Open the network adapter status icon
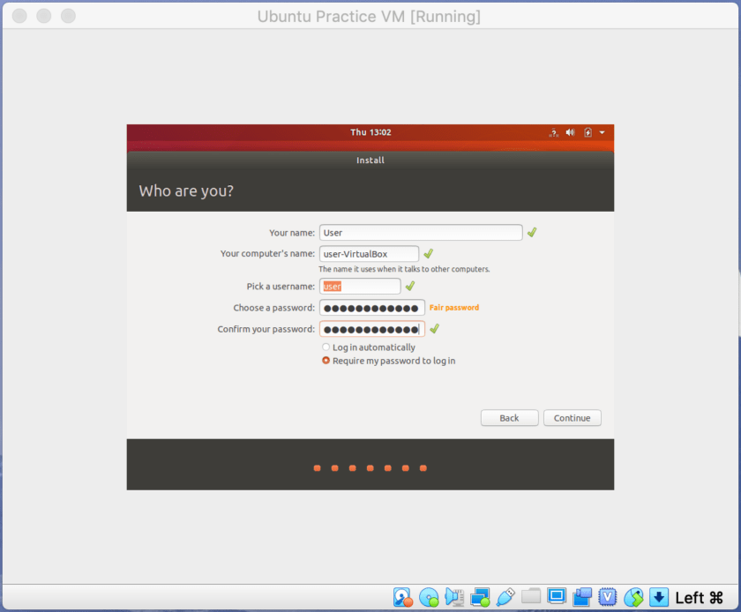Screen dimensions: 741x612 coord(480,597)
